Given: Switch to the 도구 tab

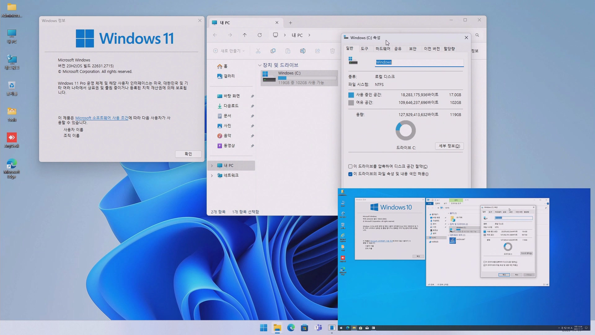Looking at the screenshot, I should pos(364,49).
